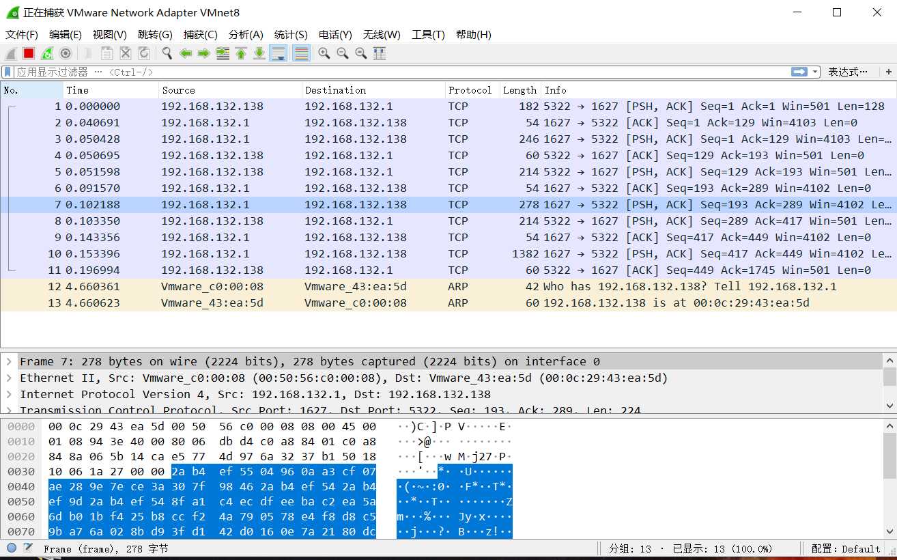Select ARP reply packet 13
Screen dimensions: 897x560
(x=448, y=303)
